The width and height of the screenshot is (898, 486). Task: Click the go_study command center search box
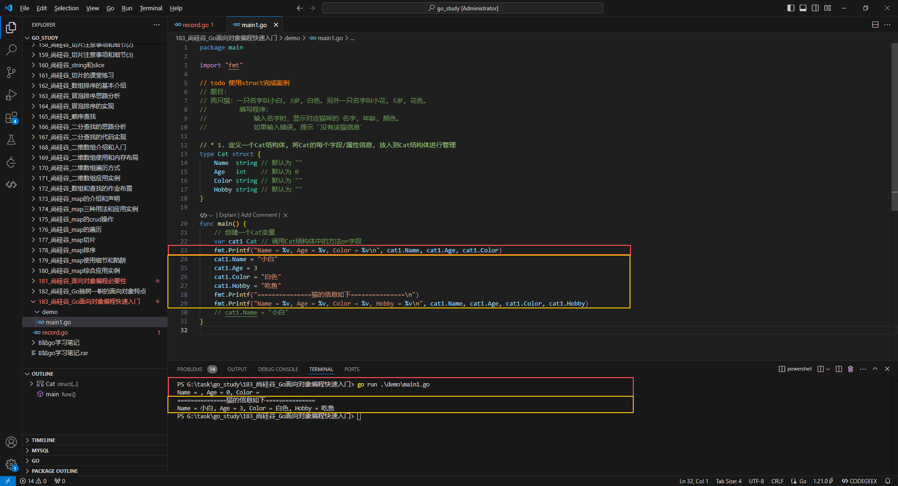click(x=462, y=8)
